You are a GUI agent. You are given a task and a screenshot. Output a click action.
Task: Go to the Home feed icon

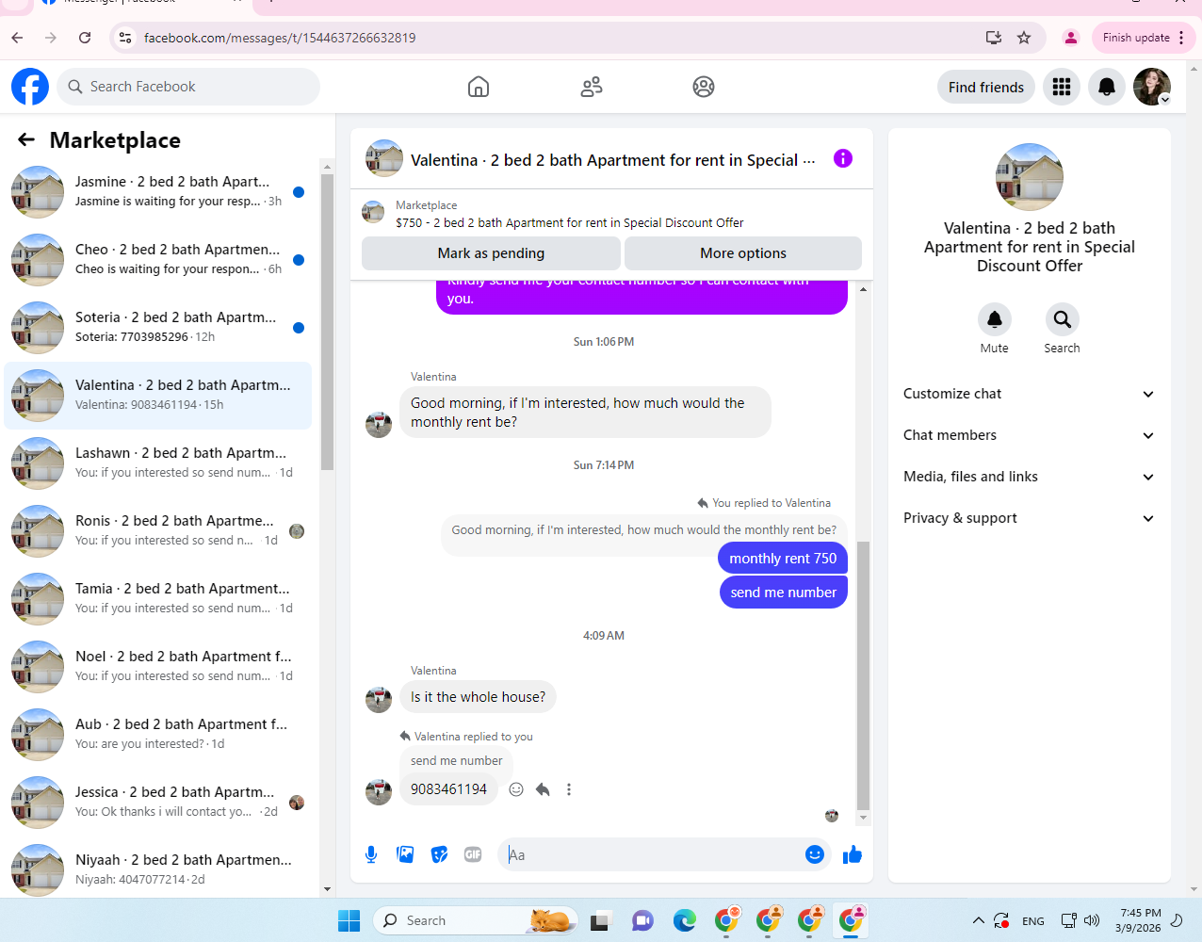[x=479, y=87]
